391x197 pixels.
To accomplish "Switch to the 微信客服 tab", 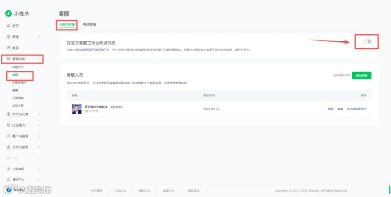I will point(89,24).
